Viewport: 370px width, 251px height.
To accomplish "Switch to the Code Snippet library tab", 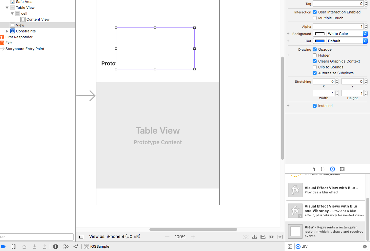I will tap(322, 169).
